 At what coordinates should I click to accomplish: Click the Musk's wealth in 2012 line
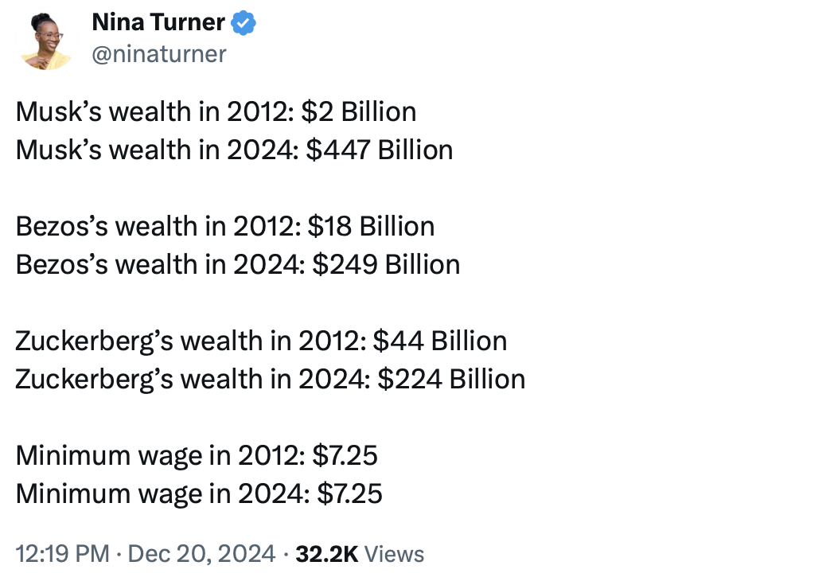coord(216,111)
